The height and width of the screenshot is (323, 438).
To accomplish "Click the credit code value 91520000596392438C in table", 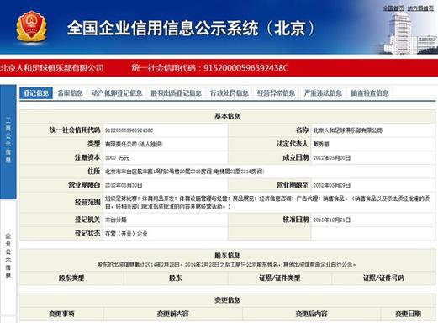I will tap(129, 130).
